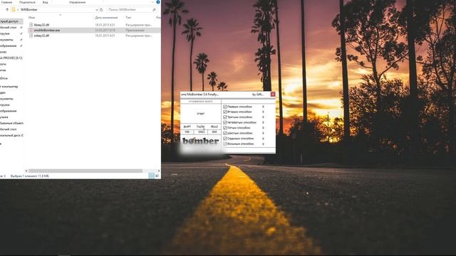Screen dimensions: 456x256
Task: Select Этот компьютер in the sidebar
Action: [9, 87]
